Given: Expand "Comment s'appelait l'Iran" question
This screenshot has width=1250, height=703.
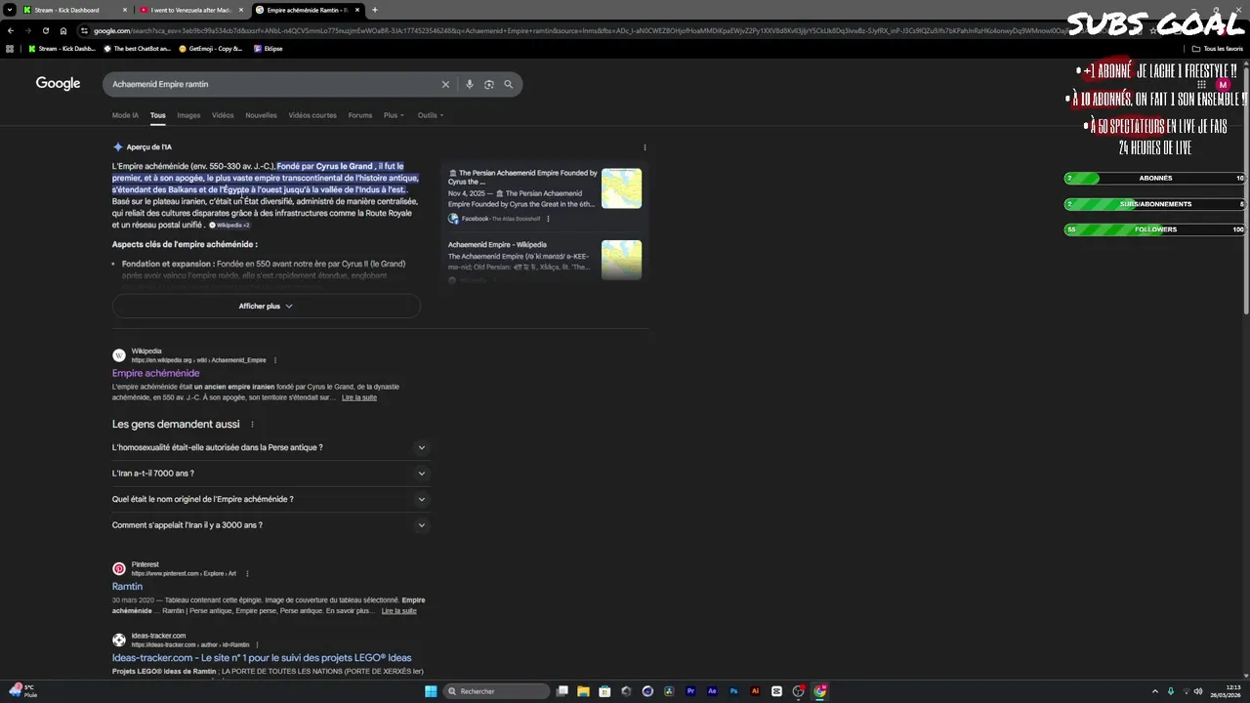Looking at the screenshot, I should pyautogui.click(x=271, y=525).
